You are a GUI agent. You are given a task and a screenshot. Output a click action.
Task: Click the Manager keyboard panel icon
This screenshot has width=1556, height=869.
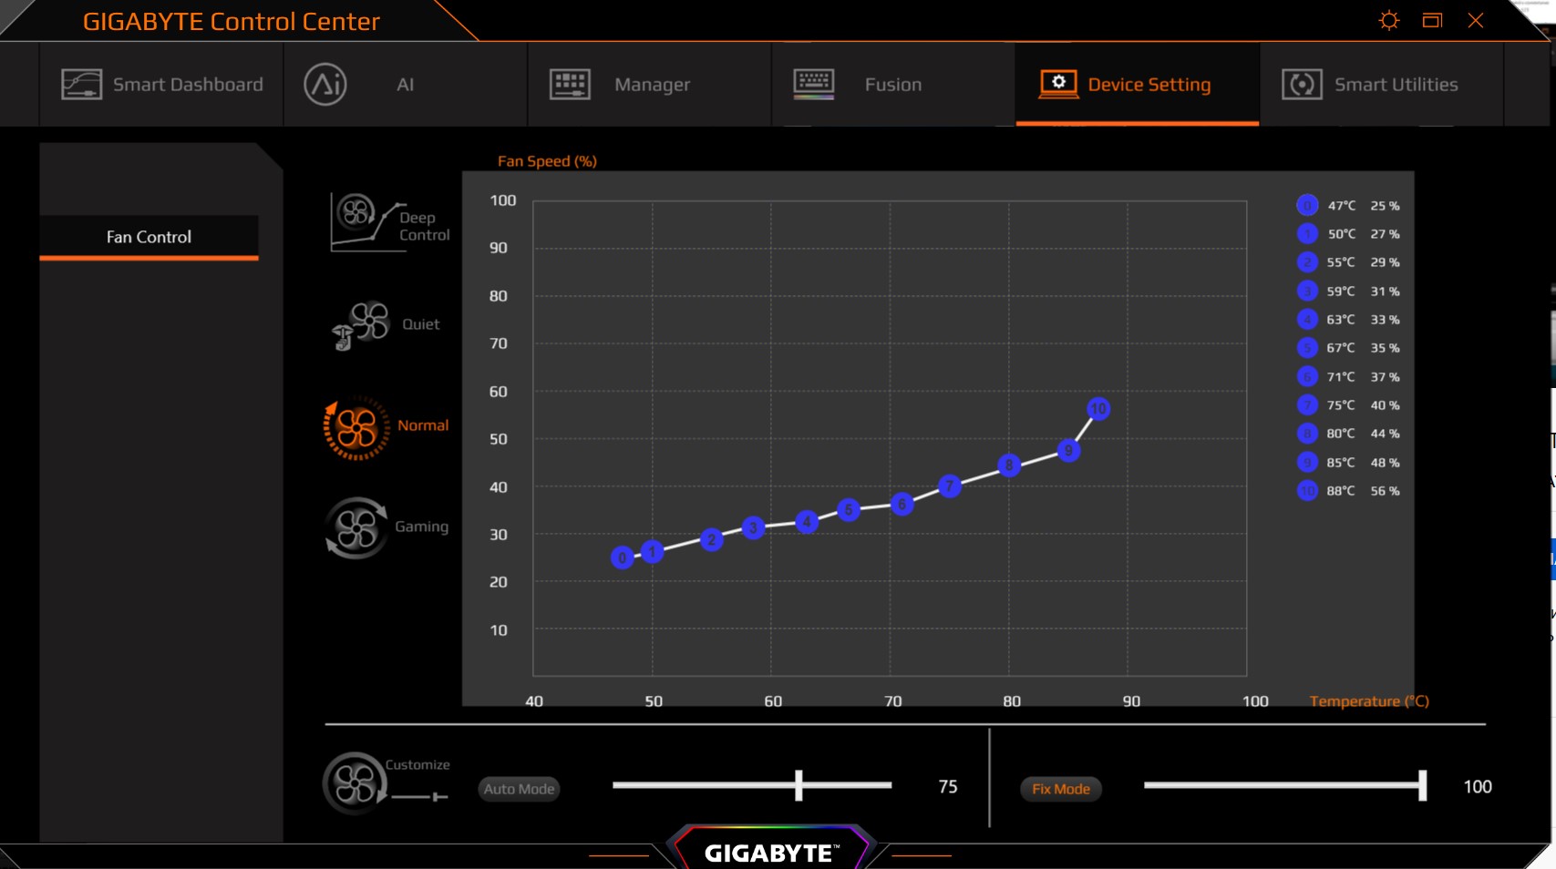pyautogui.click(x=570, y=84)
